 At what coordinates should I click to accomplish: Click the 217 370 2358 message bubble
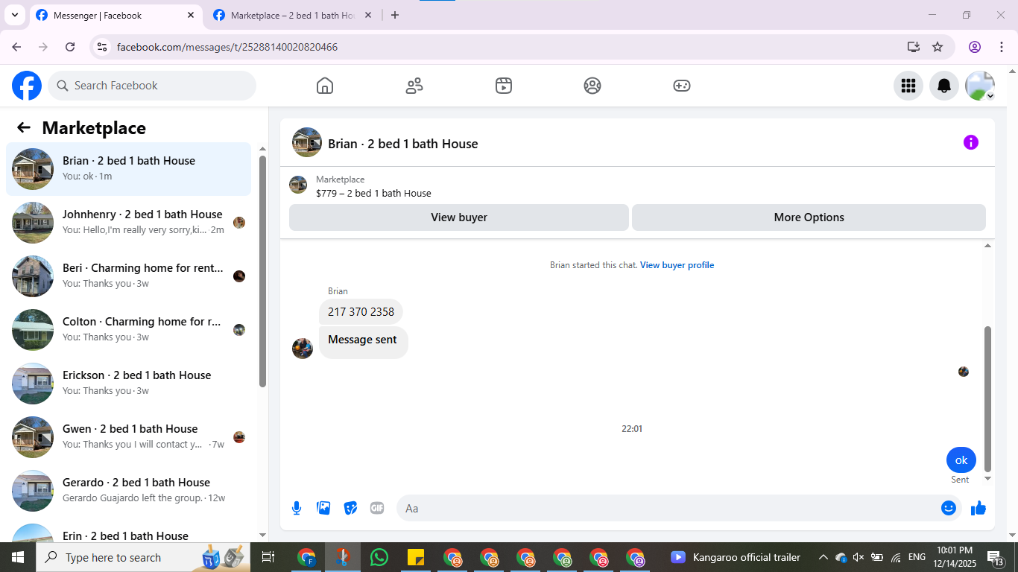pyautogui.click(x=361, y=312)
